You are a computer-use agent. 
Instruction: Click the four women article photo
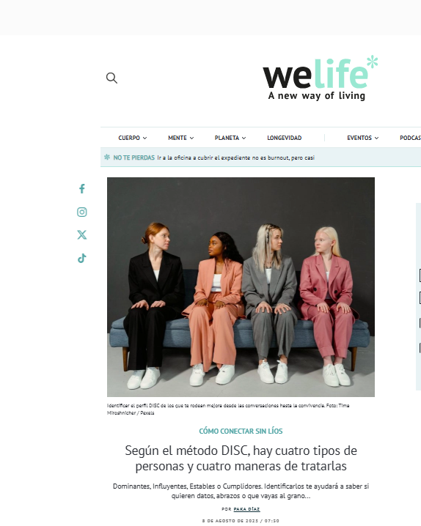(x=241, y=287)
